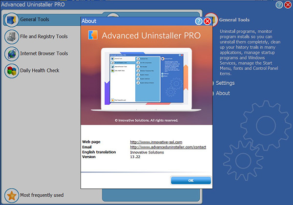Click the Most frequently used star icon

click(x=11, y=195)
